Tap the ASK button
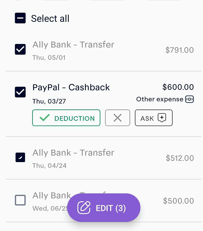 [154, 118]
